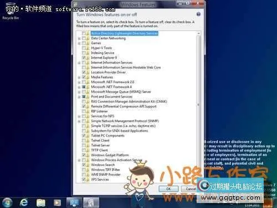Enable the RIP Listener checkbox
The image size is (277, 208).
[84, 111]
